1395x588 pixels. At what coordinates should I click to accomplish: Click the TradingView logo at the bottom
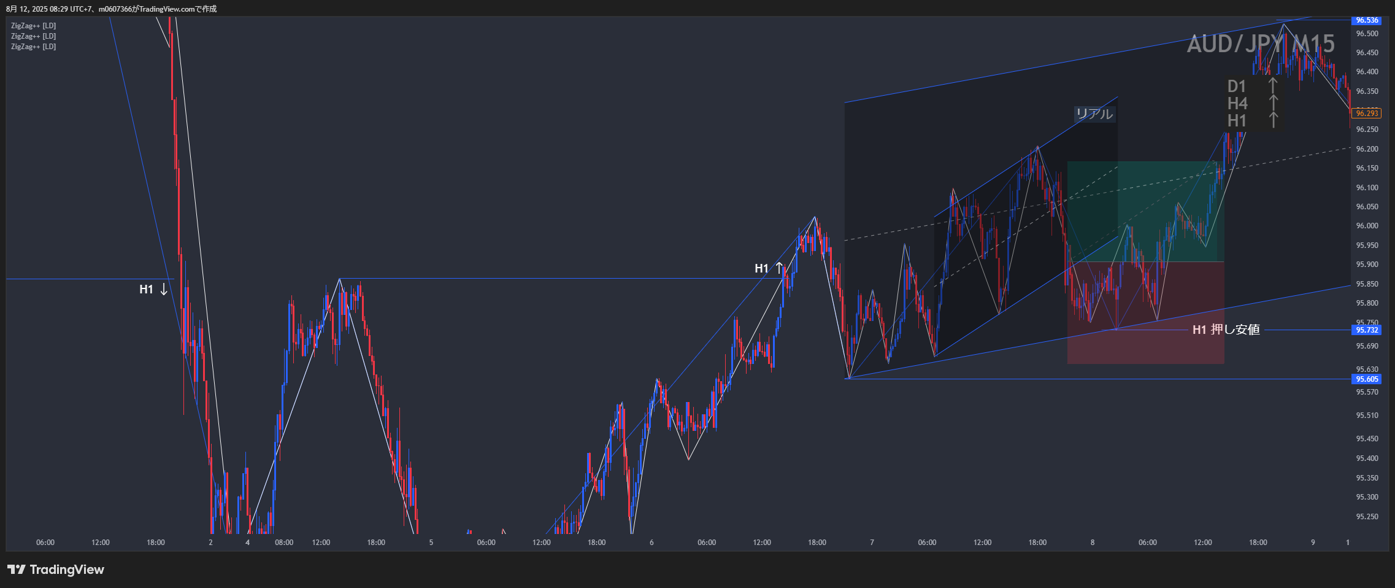click(56, 570)
